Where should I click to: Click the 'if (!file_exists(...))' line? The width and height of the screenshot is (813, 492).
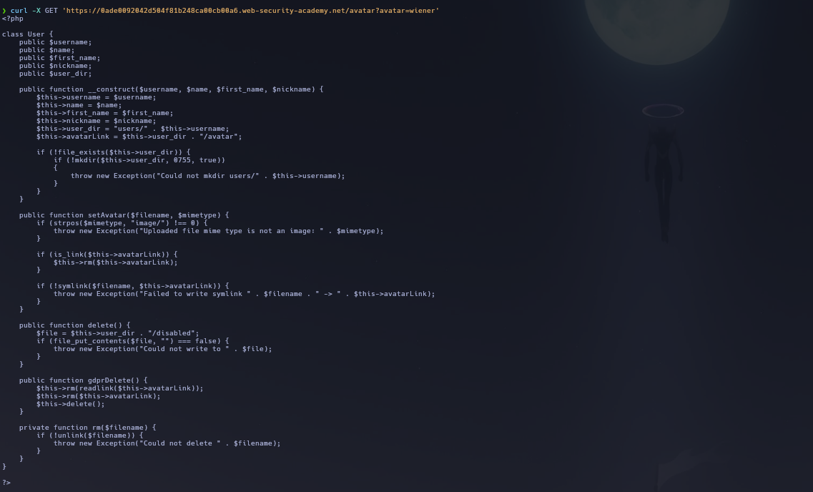tap(114, 152)
